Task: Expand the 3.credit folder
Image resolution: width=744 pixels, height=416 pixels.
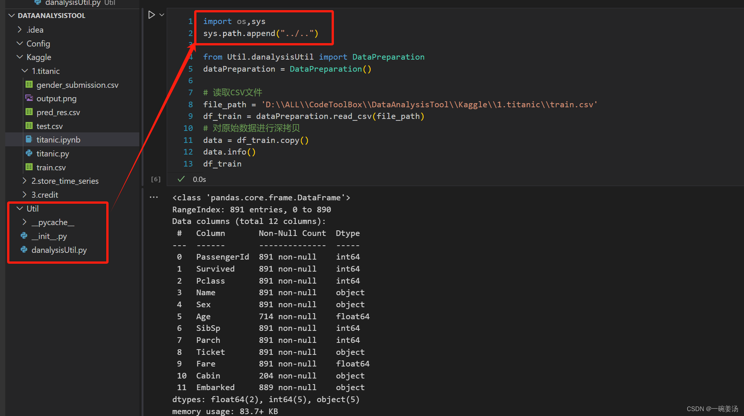Action: tap(25, 195)
